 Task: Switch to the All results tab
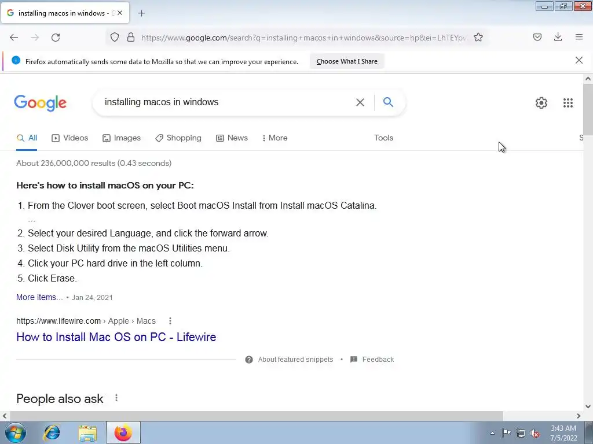coord(27,138)
